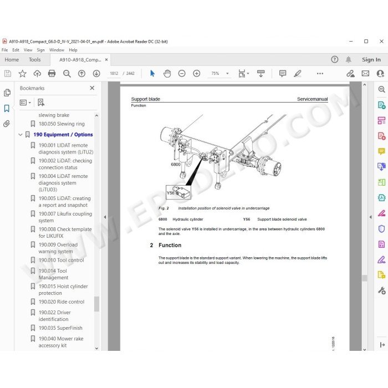Open the View menu
The height and width of the screenshot is (388, 388).
[x=28, y=50]
